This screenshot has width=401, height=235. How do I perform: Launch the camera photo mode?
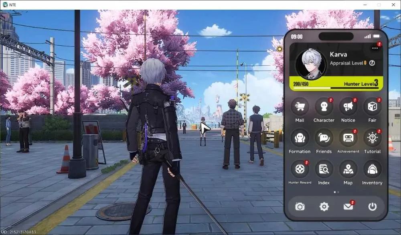pyautogui.click(x=300, y=207)
